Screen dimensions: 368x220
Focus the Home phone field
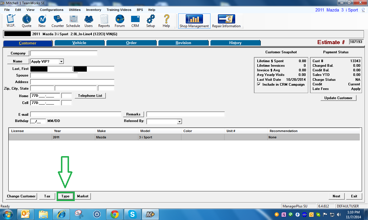[45, 96]
